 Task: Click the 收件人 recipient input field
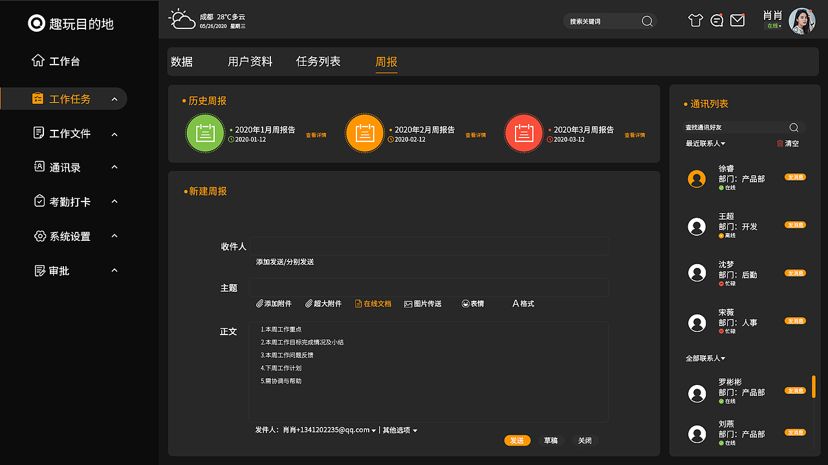tap(429, 246)
